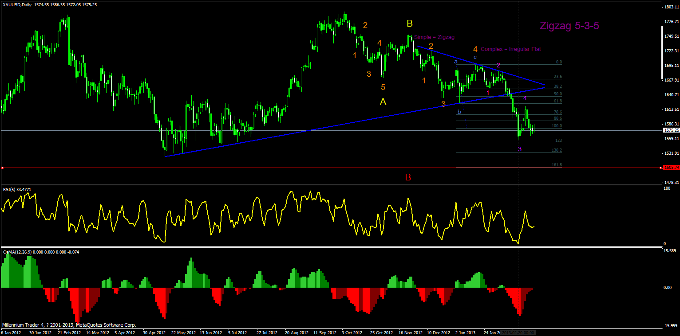Screen dimensions: 680x336
Task: Select the red 1505.74 price tag
Action: coord(671,167)
